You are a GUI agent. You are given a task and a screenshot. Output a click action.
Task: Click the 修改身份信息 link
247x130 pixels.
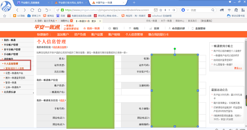[60, 47]
